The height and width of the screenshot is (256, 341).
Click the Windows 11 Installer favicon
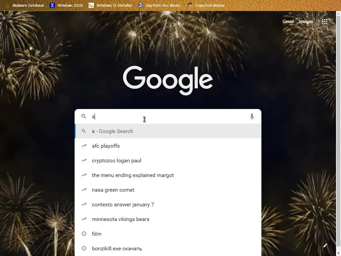coord(91,5)
